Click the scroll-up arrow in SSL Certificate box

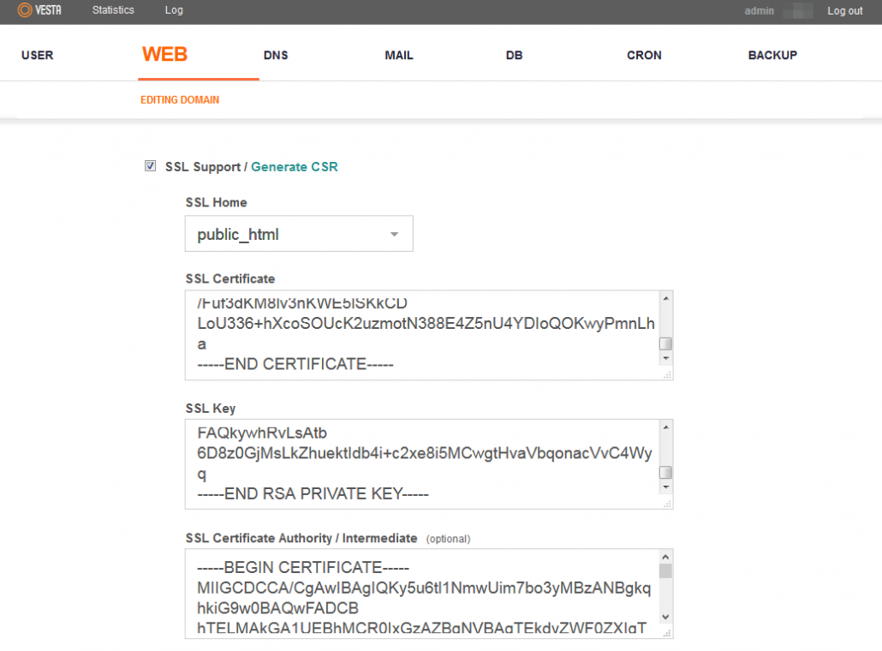[x=665, y=297]
